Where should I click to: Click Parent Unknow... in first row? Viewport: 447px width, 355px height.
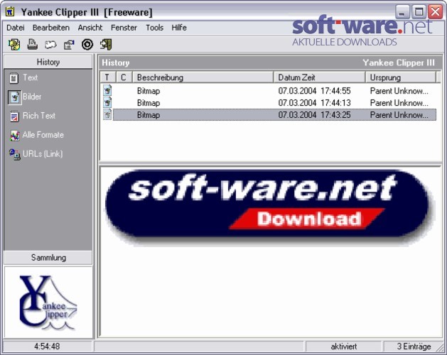click(x=399, y=91)
